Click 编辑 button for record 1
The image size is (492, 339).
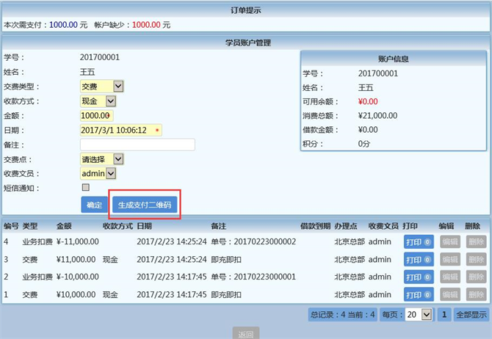click(449, 294)
